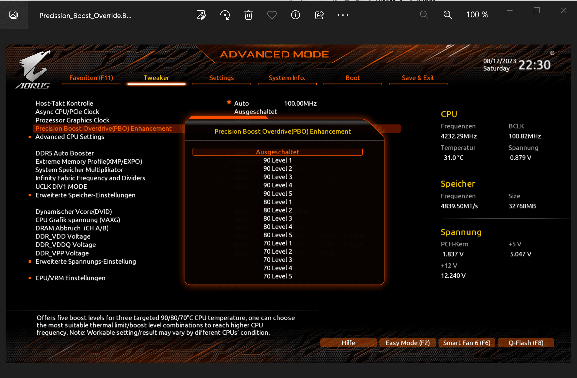Choose 80 Level 2 option
Image resolution: width=577 pixels, height=378 pixels.
[x=278, y=210]
